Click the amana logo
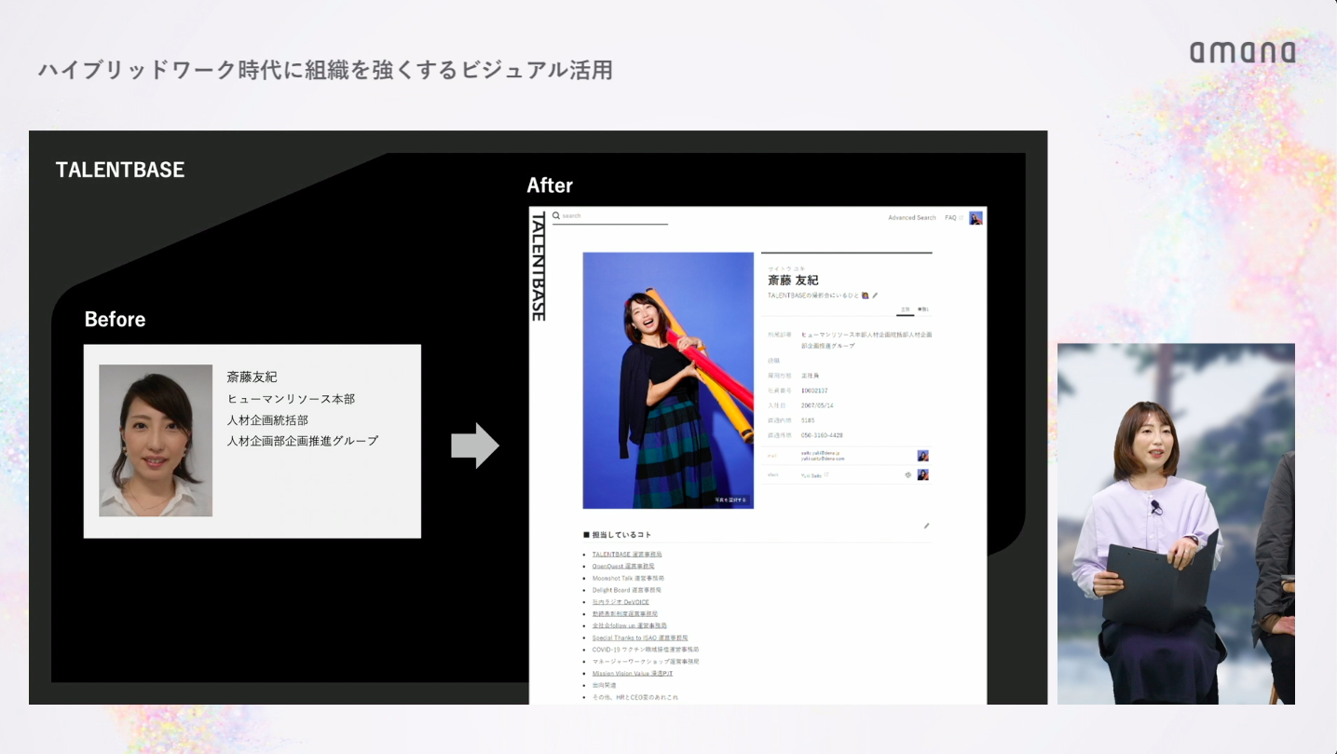This screenshot has height=754, width=1337. (x=1242, y=52)
